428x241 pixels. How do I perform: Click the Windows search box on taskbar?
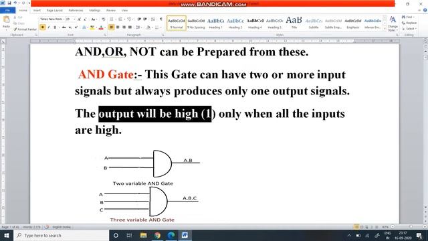[x=61, y=235]
